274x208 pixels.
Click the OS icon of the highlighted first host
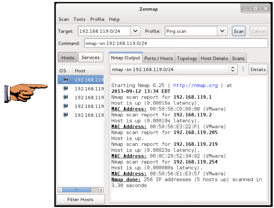pyautogui.click(x=65, y=80)
